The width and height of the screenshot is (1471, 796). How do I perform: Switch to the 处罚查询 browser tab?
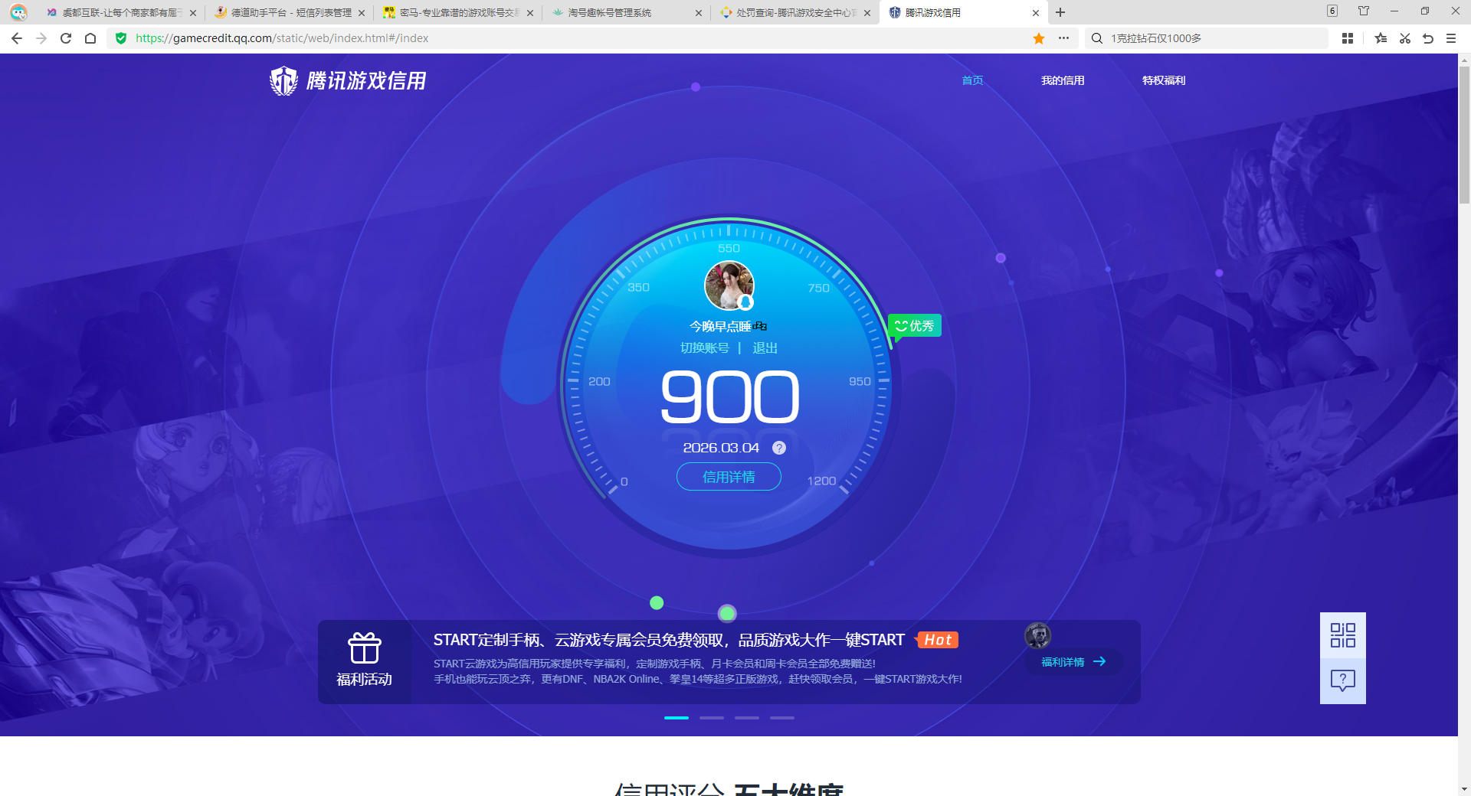point(794,13)
